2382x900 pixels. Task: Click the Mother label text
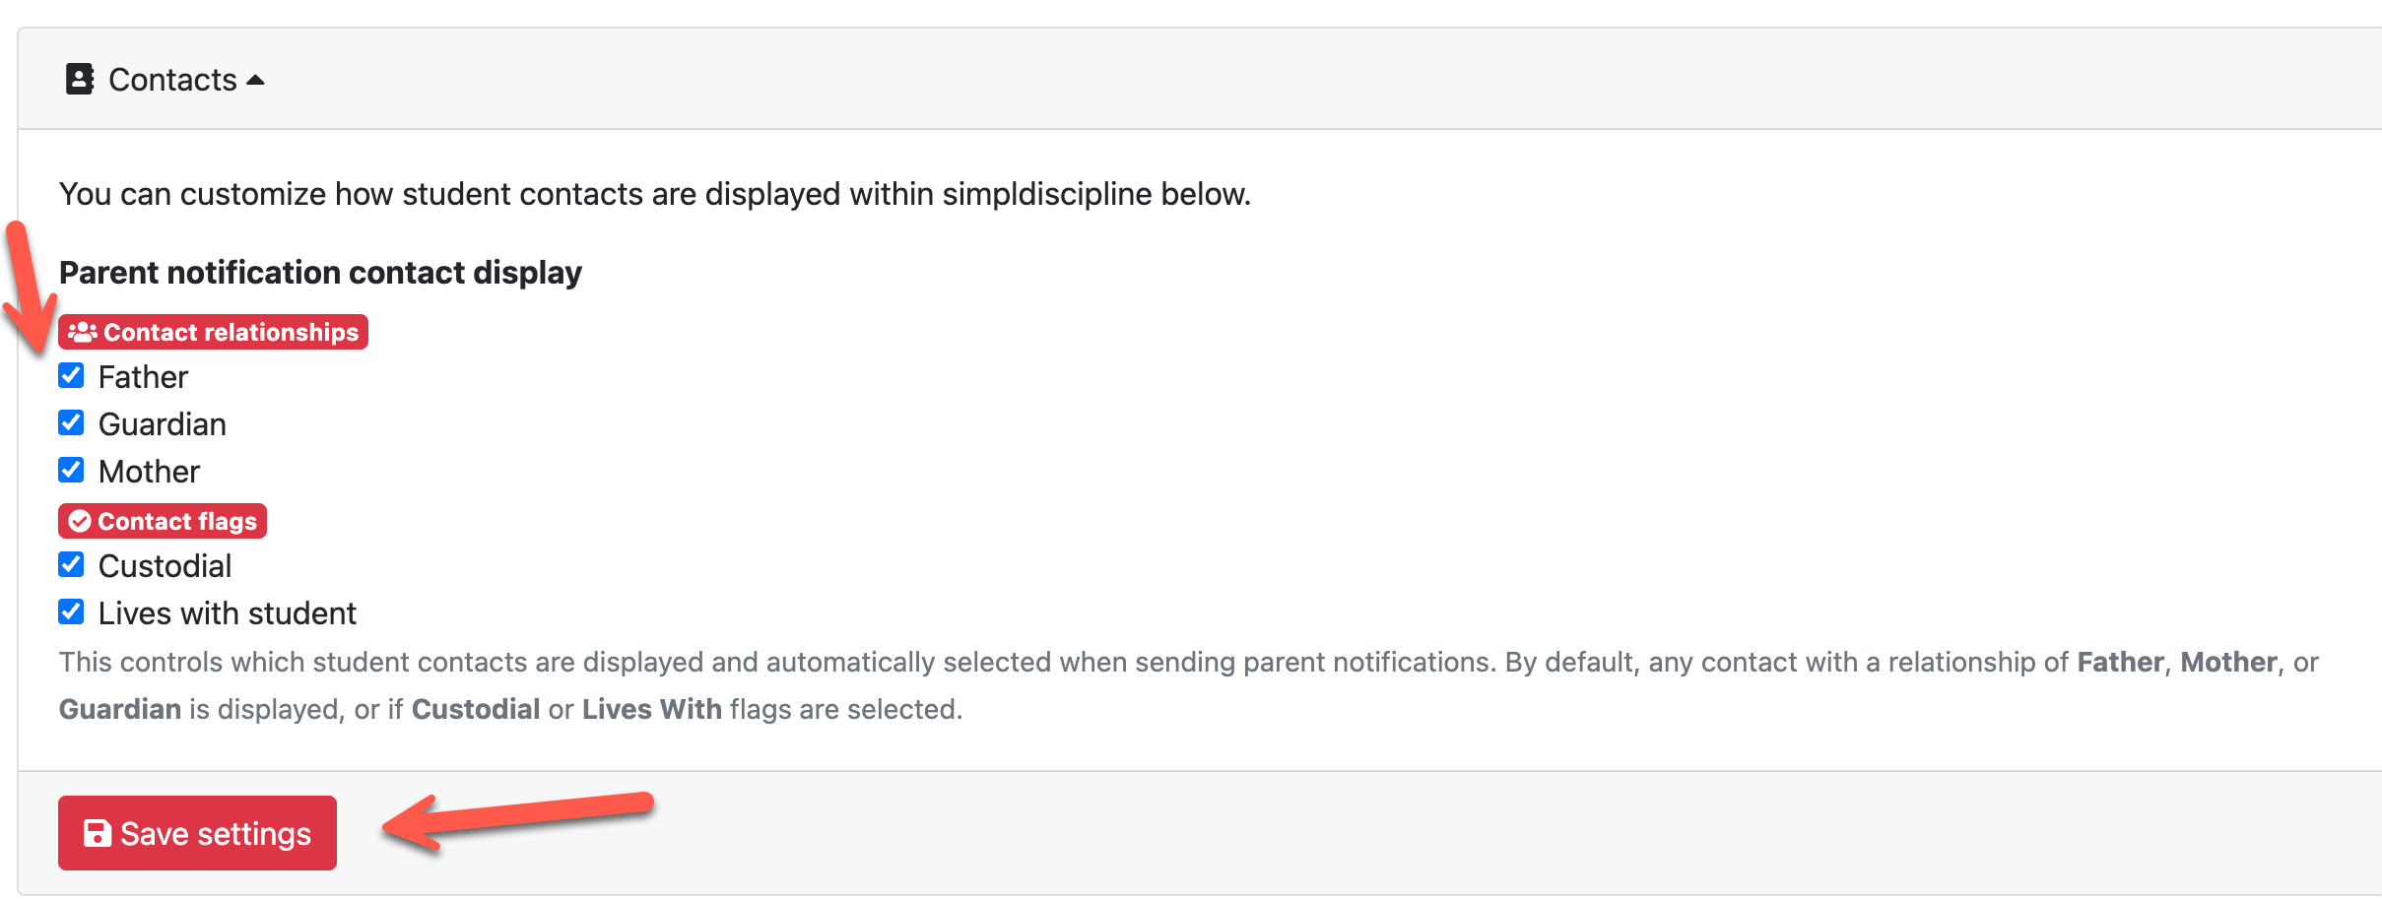pyautogui.click(x=149, y=472)
